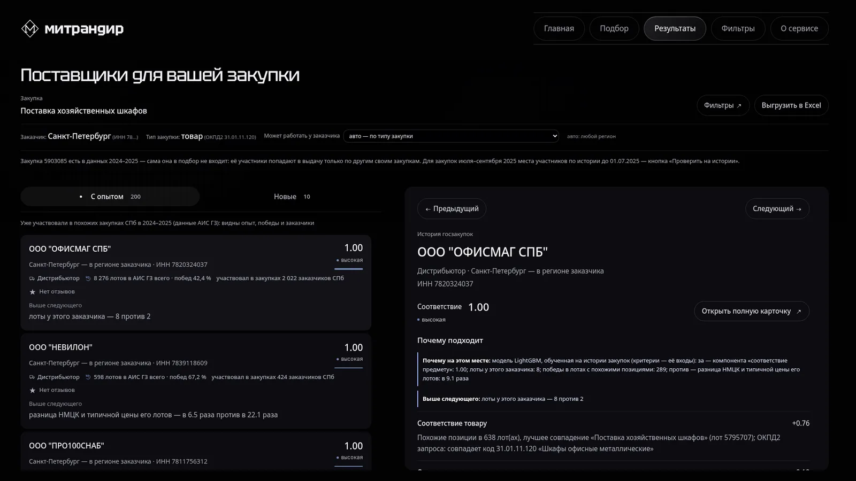Click the score bar under ОФИСМАГ СПБ 1.00
Screen dimensions: 856x481
click(348, 269)
